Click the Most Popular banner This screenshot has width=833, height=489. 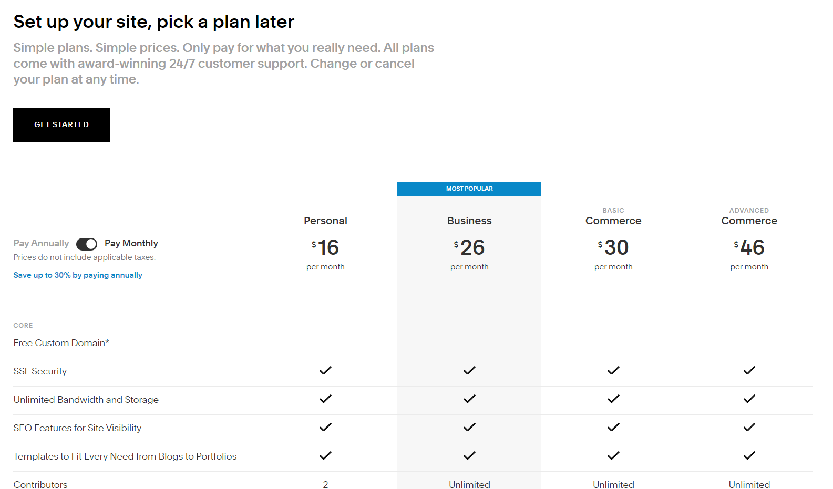pyautogui.click(x=469, y=189)
